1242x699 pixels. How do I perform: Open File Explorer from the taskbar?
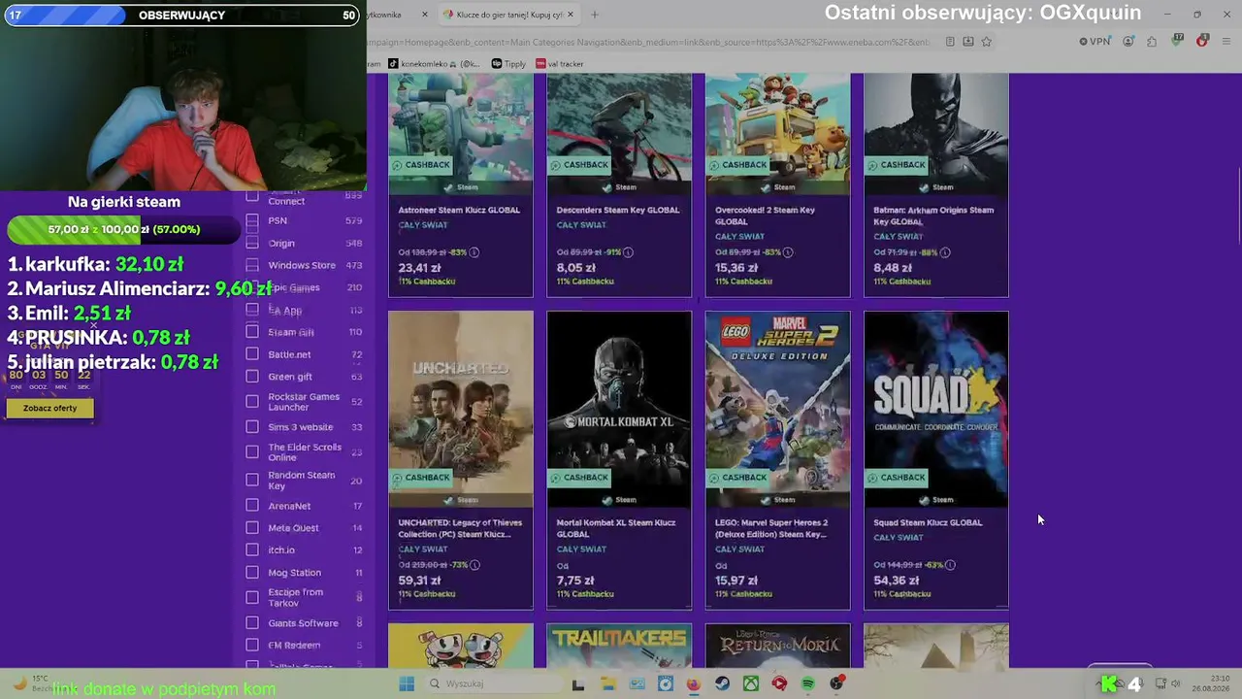click(x=608, y=683)
